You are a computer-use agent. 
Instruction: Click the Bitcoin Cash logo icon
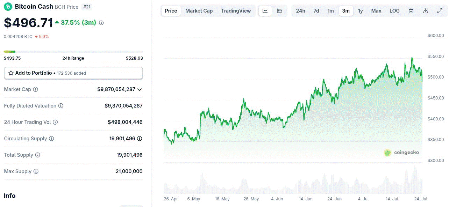[x=8, y=7]
